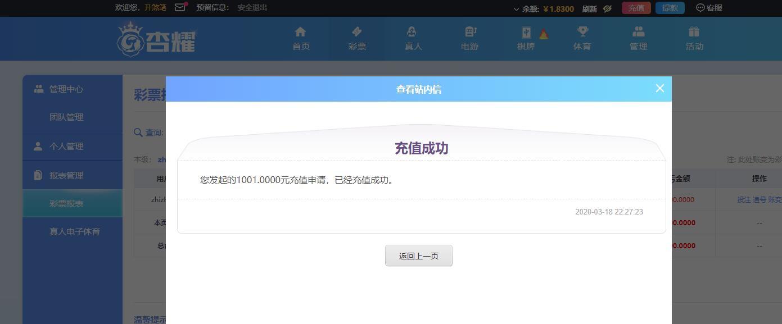Viewport: 782px width, 324px height.
Task: Click the username 升煞笔
Action: coord(155,7)
